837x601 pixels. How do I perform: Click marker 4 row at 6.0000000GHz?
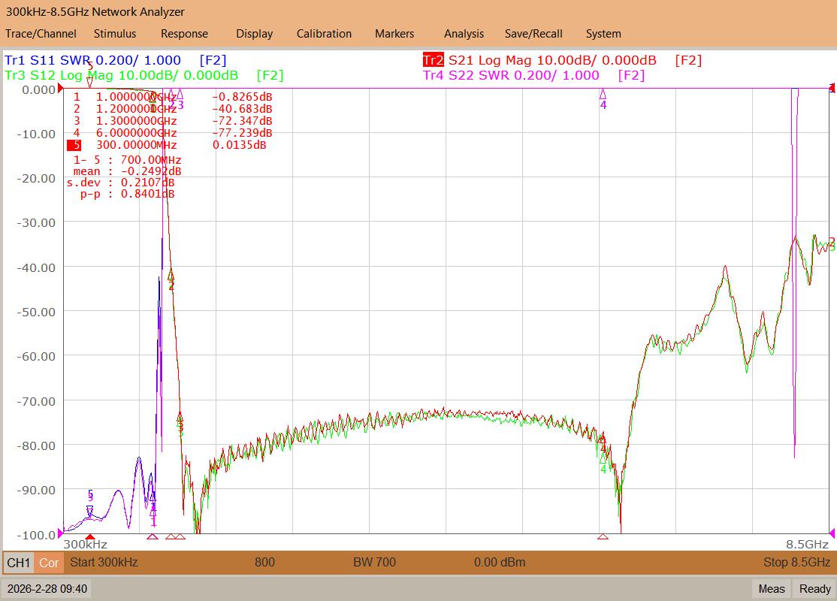point(172,133)
